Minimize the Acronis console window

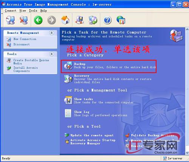pyautogui.click(x=174, y=5)
